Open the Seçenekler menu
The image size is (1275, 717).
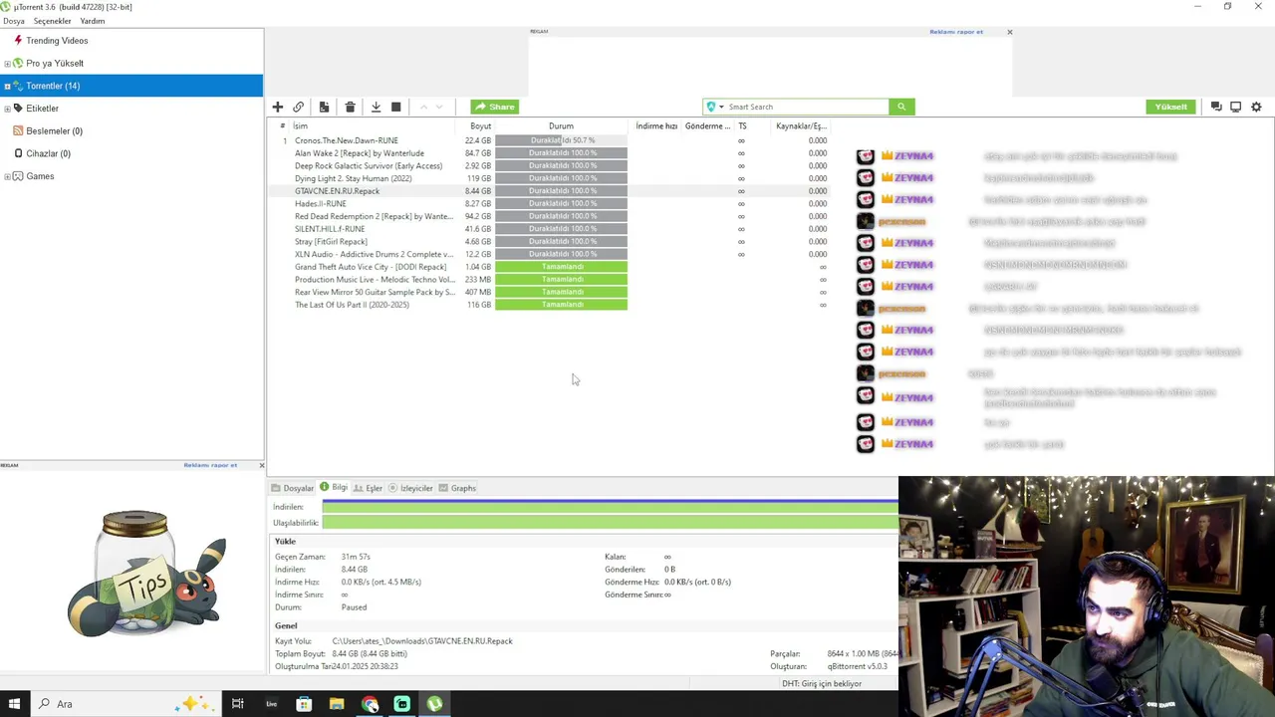[52, 21]
